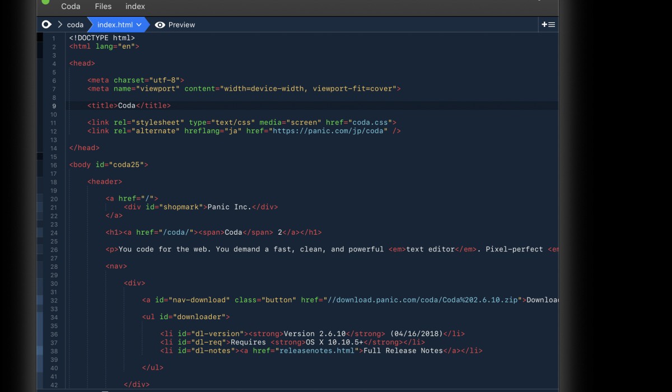
Task: Click the Preview label in path bar
Action: (182, 25)
